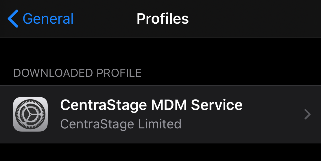Tap the blue back arrow chevron
The width and height of the screenshot is (321, 161).
[13, 18]
